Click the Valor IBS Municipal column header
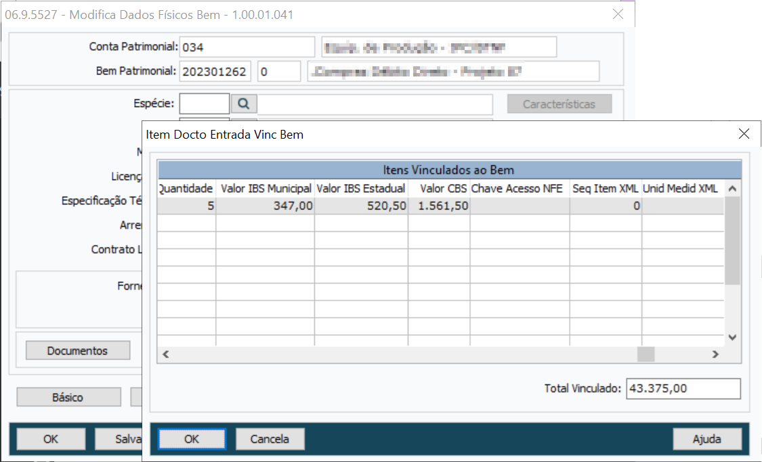The height and width of the screenshot is (462, 762). pyautogui.click(x=266, y=188)
